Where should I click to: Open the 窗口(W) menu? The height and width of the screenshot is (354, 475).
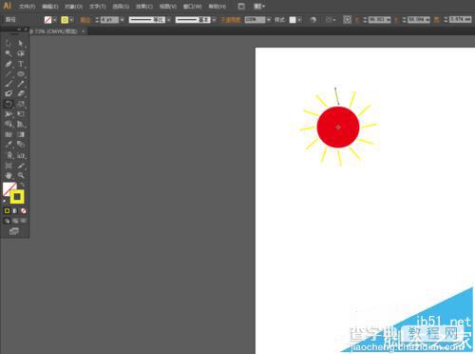(192, 7)
